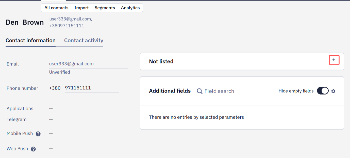
Task: Click into the Field search box
Action: point(219,91)
